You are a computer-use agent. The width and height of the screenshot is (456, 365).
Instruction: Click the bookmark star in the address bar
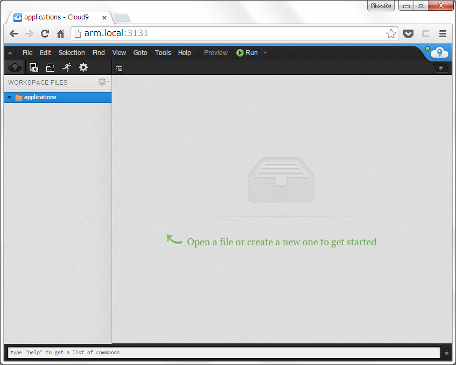tap(392, 33)
